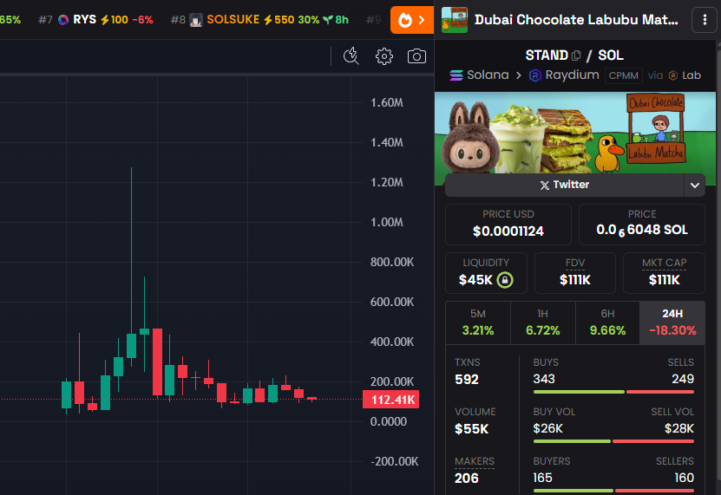This screenshot has width=721, height=495.
Task: Click the 112.41K current price label
Action: click(390, 400)
